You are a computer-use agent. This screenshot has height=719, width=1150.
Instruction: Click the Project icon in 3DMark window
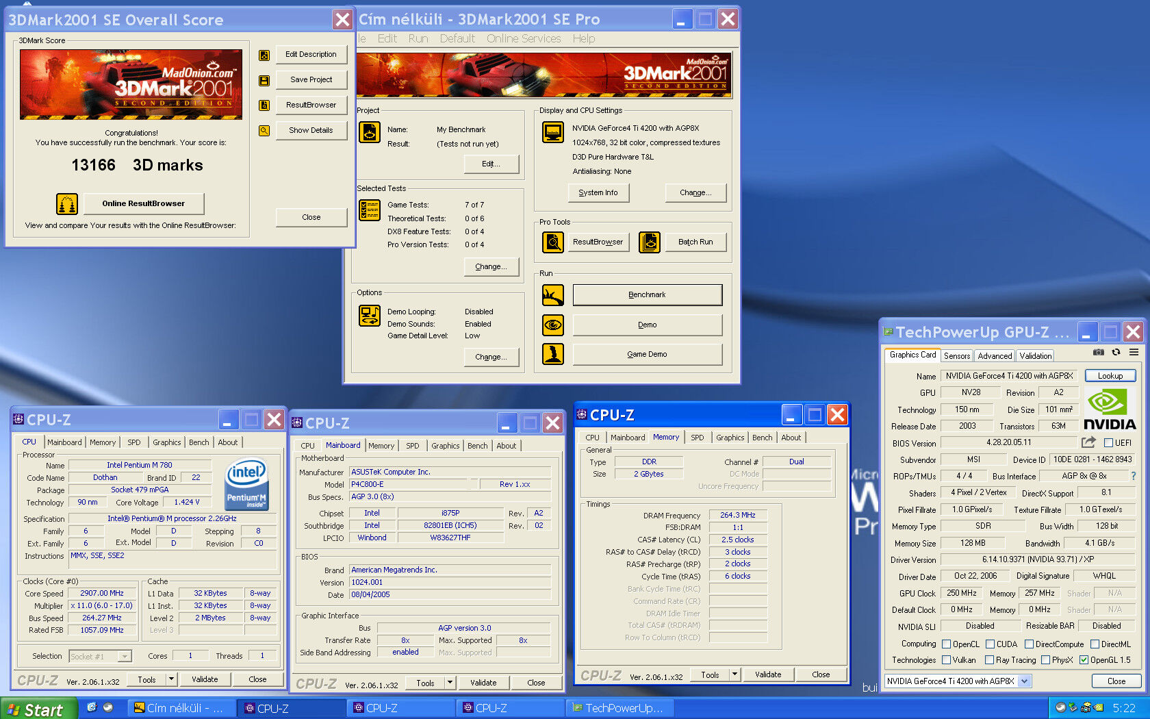coord(370,132)
